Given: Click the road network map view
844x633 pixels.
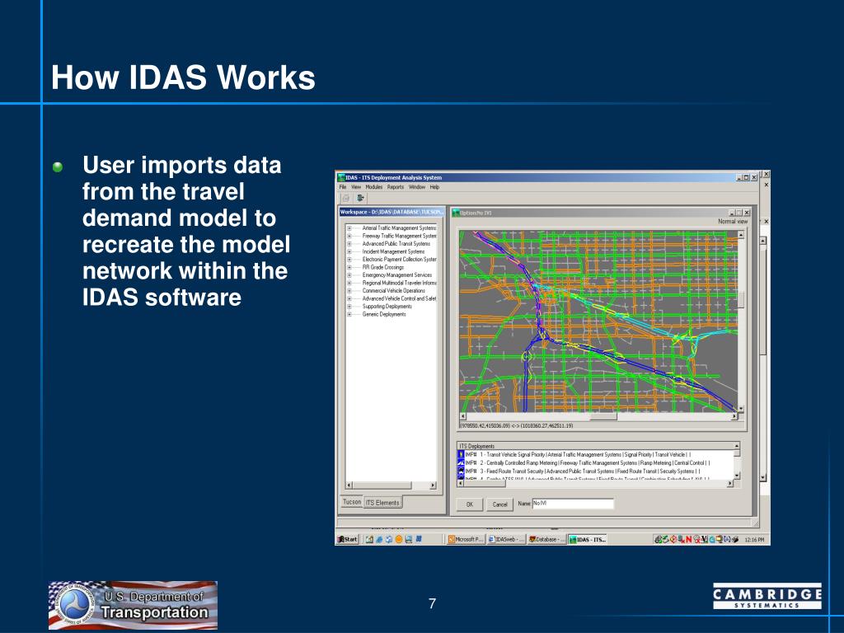Looking at the screenshot, I should [598, 321].
